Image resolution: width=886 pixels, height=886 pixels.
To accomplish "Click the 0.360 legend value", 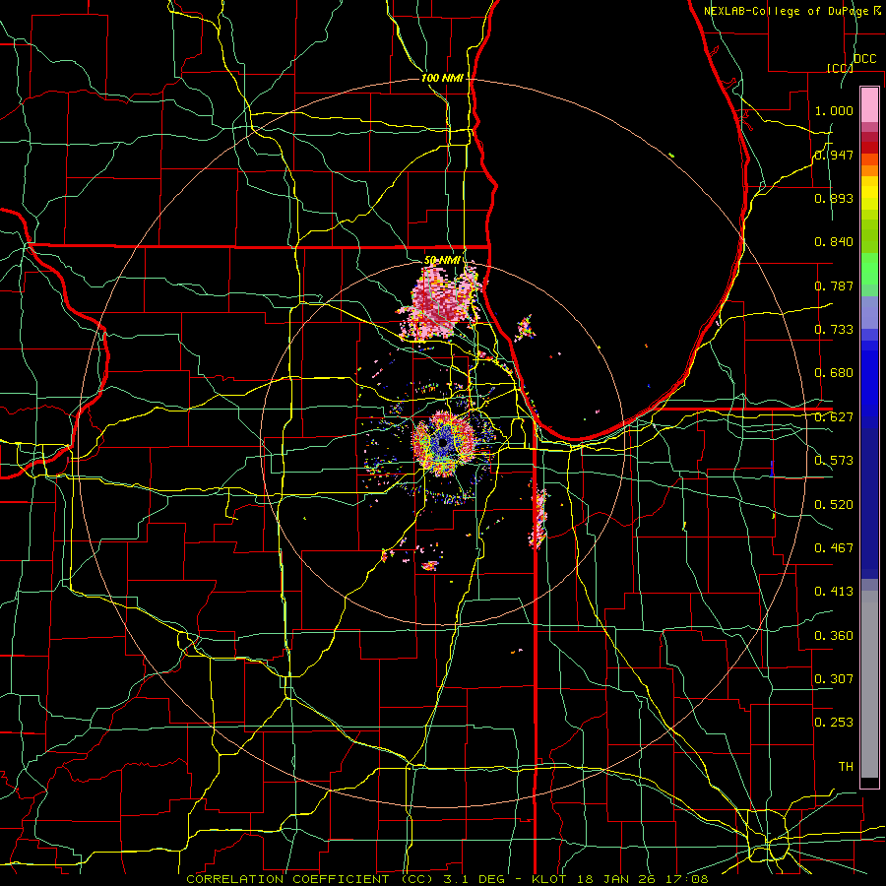I will pos(834,636).
